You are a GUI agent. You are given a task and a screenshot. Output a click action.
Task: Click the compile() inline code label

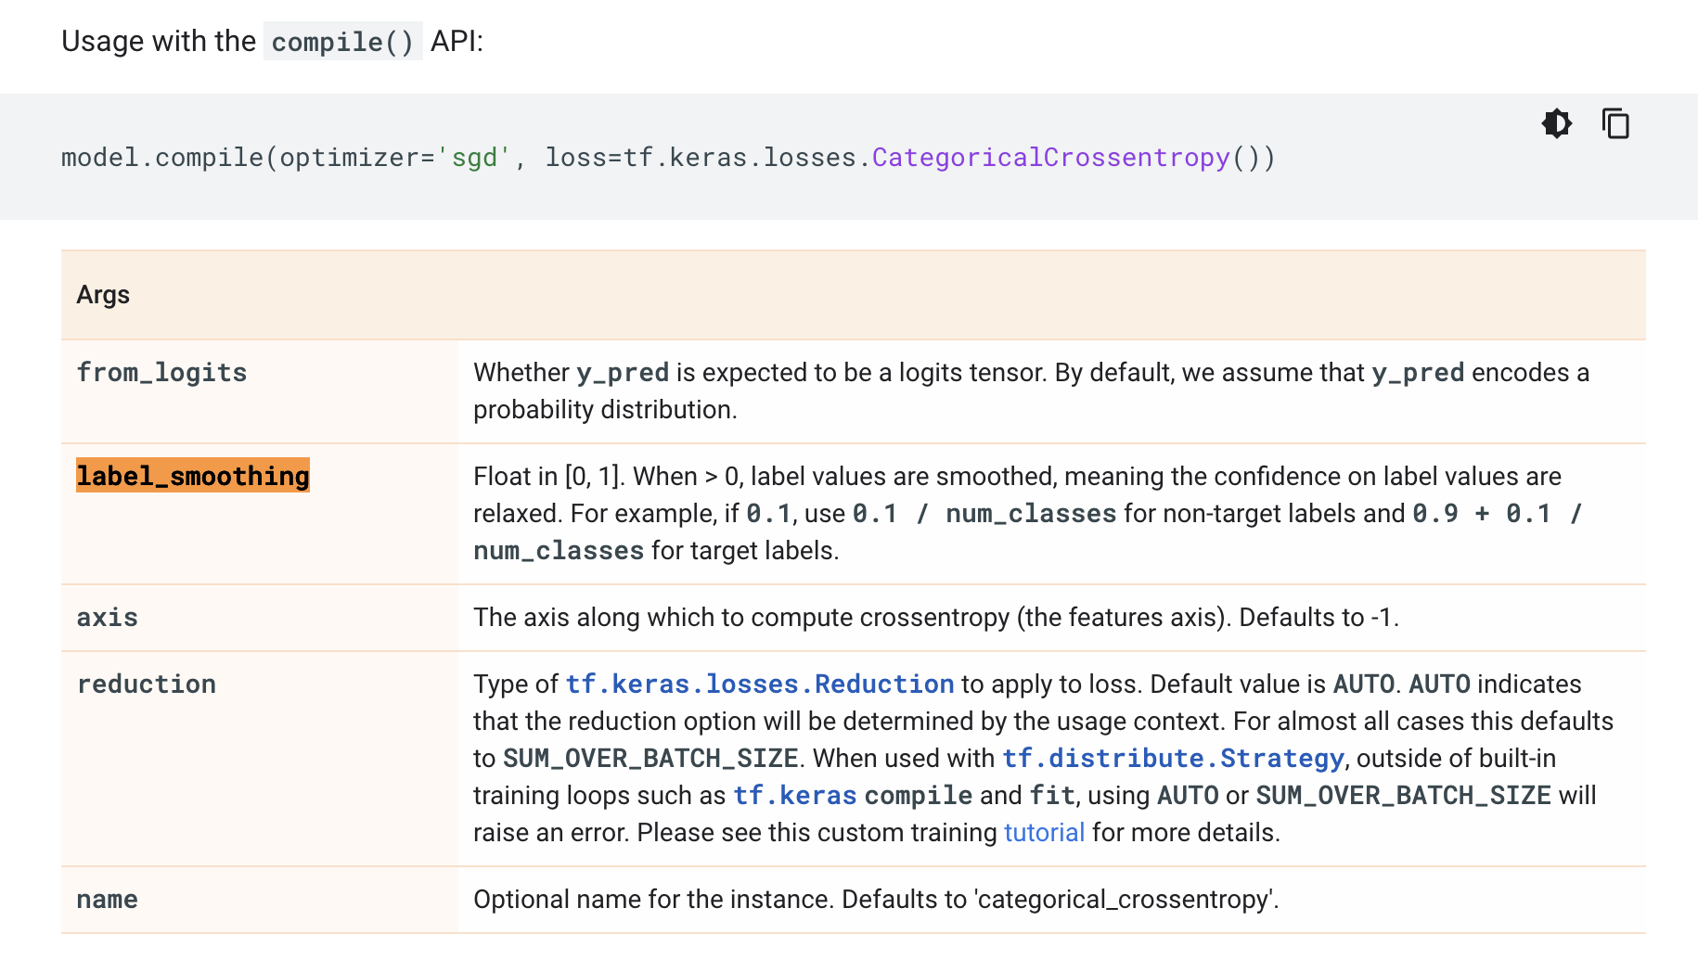point(342,41)
